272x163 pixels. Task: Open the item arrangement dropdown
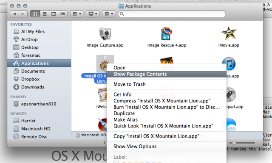pos(76,14)
